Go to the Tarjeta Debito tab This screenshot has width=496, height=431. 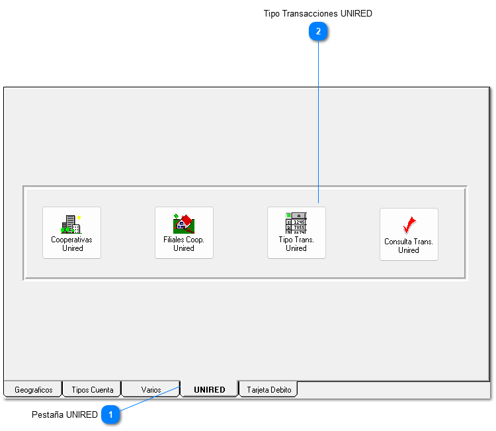tap(269, 390)
